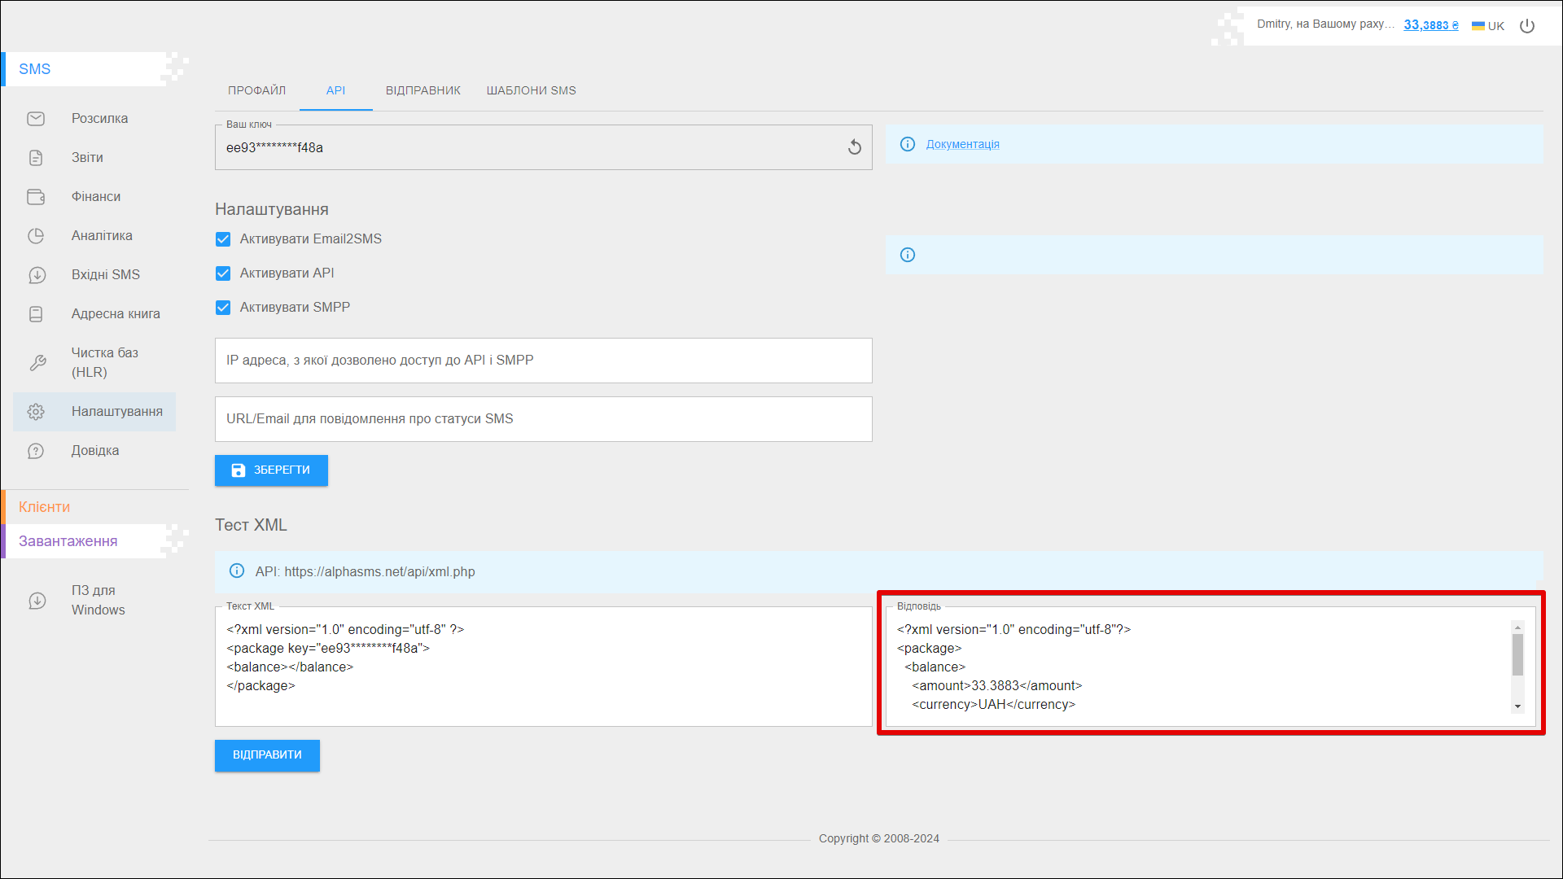This screenshot has height=879, width=1563.
Task: Focus the IP адреса input field
Action: (543, 361)
